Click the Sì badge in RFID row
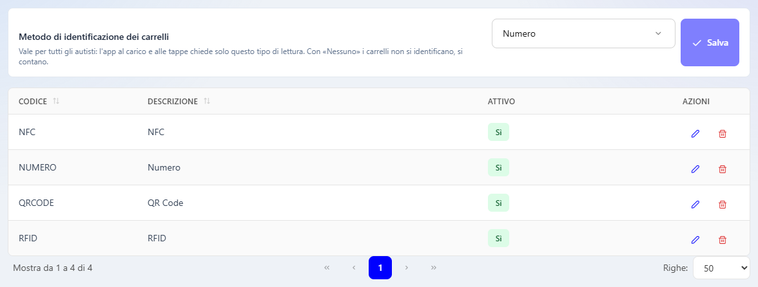758x287 pixels. [x=498, y=238]
